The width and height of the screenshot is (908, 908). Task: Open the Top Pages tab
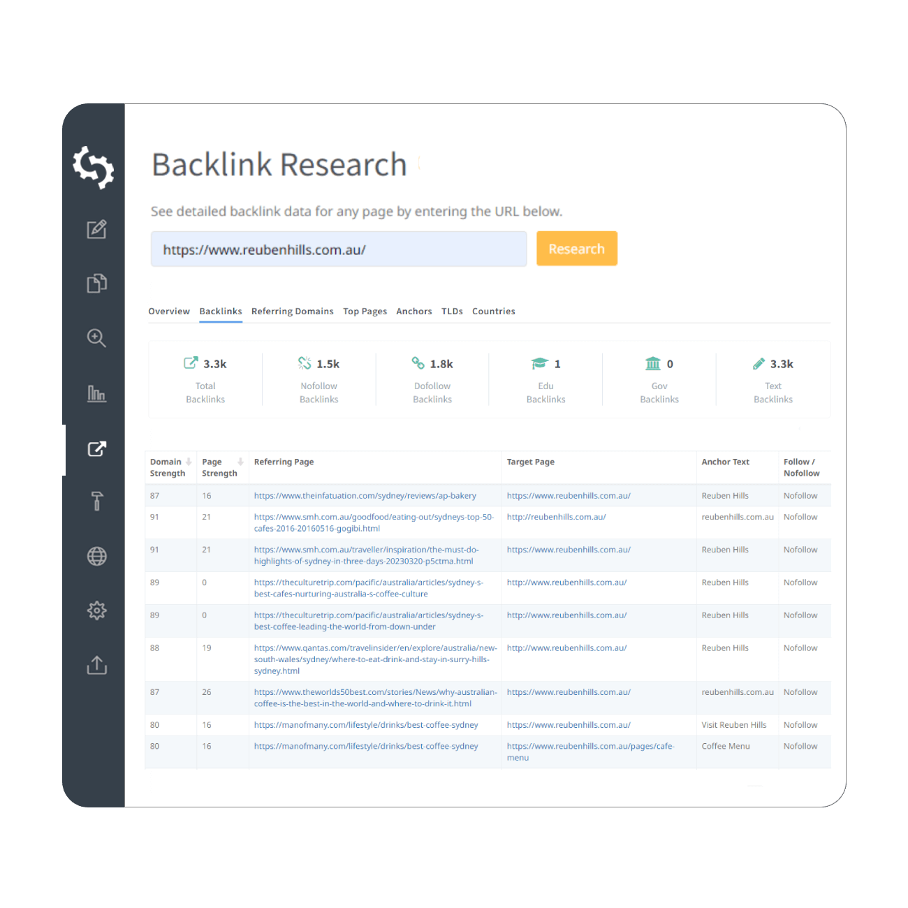tap(365, 312)
